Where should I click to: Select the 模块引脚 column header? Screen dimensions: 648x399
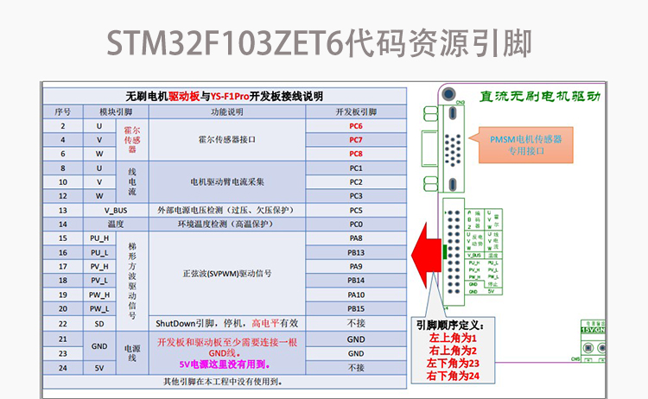[116, 111]
